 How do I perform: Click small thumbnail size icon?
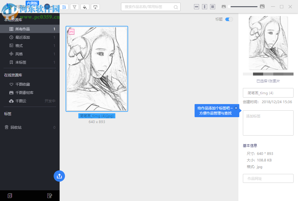click(x=224, y=7)
